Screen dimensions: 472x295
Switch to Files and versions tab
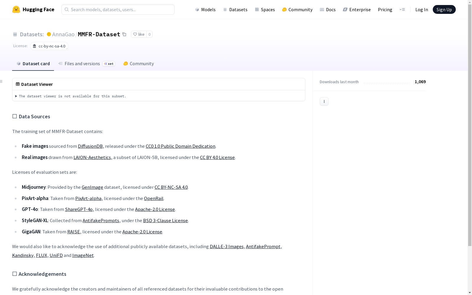click(x=86, y=64)
